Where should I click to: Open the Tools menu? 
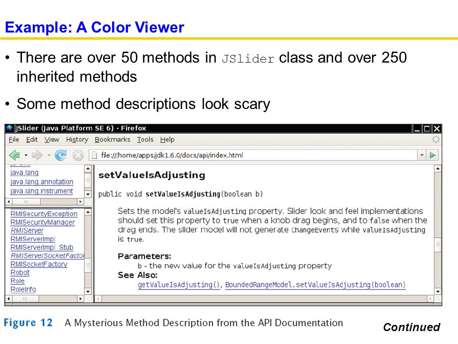(145, 140)
